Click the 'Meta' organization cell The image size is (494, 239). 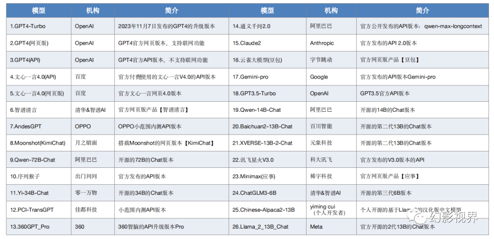[332, 226]
